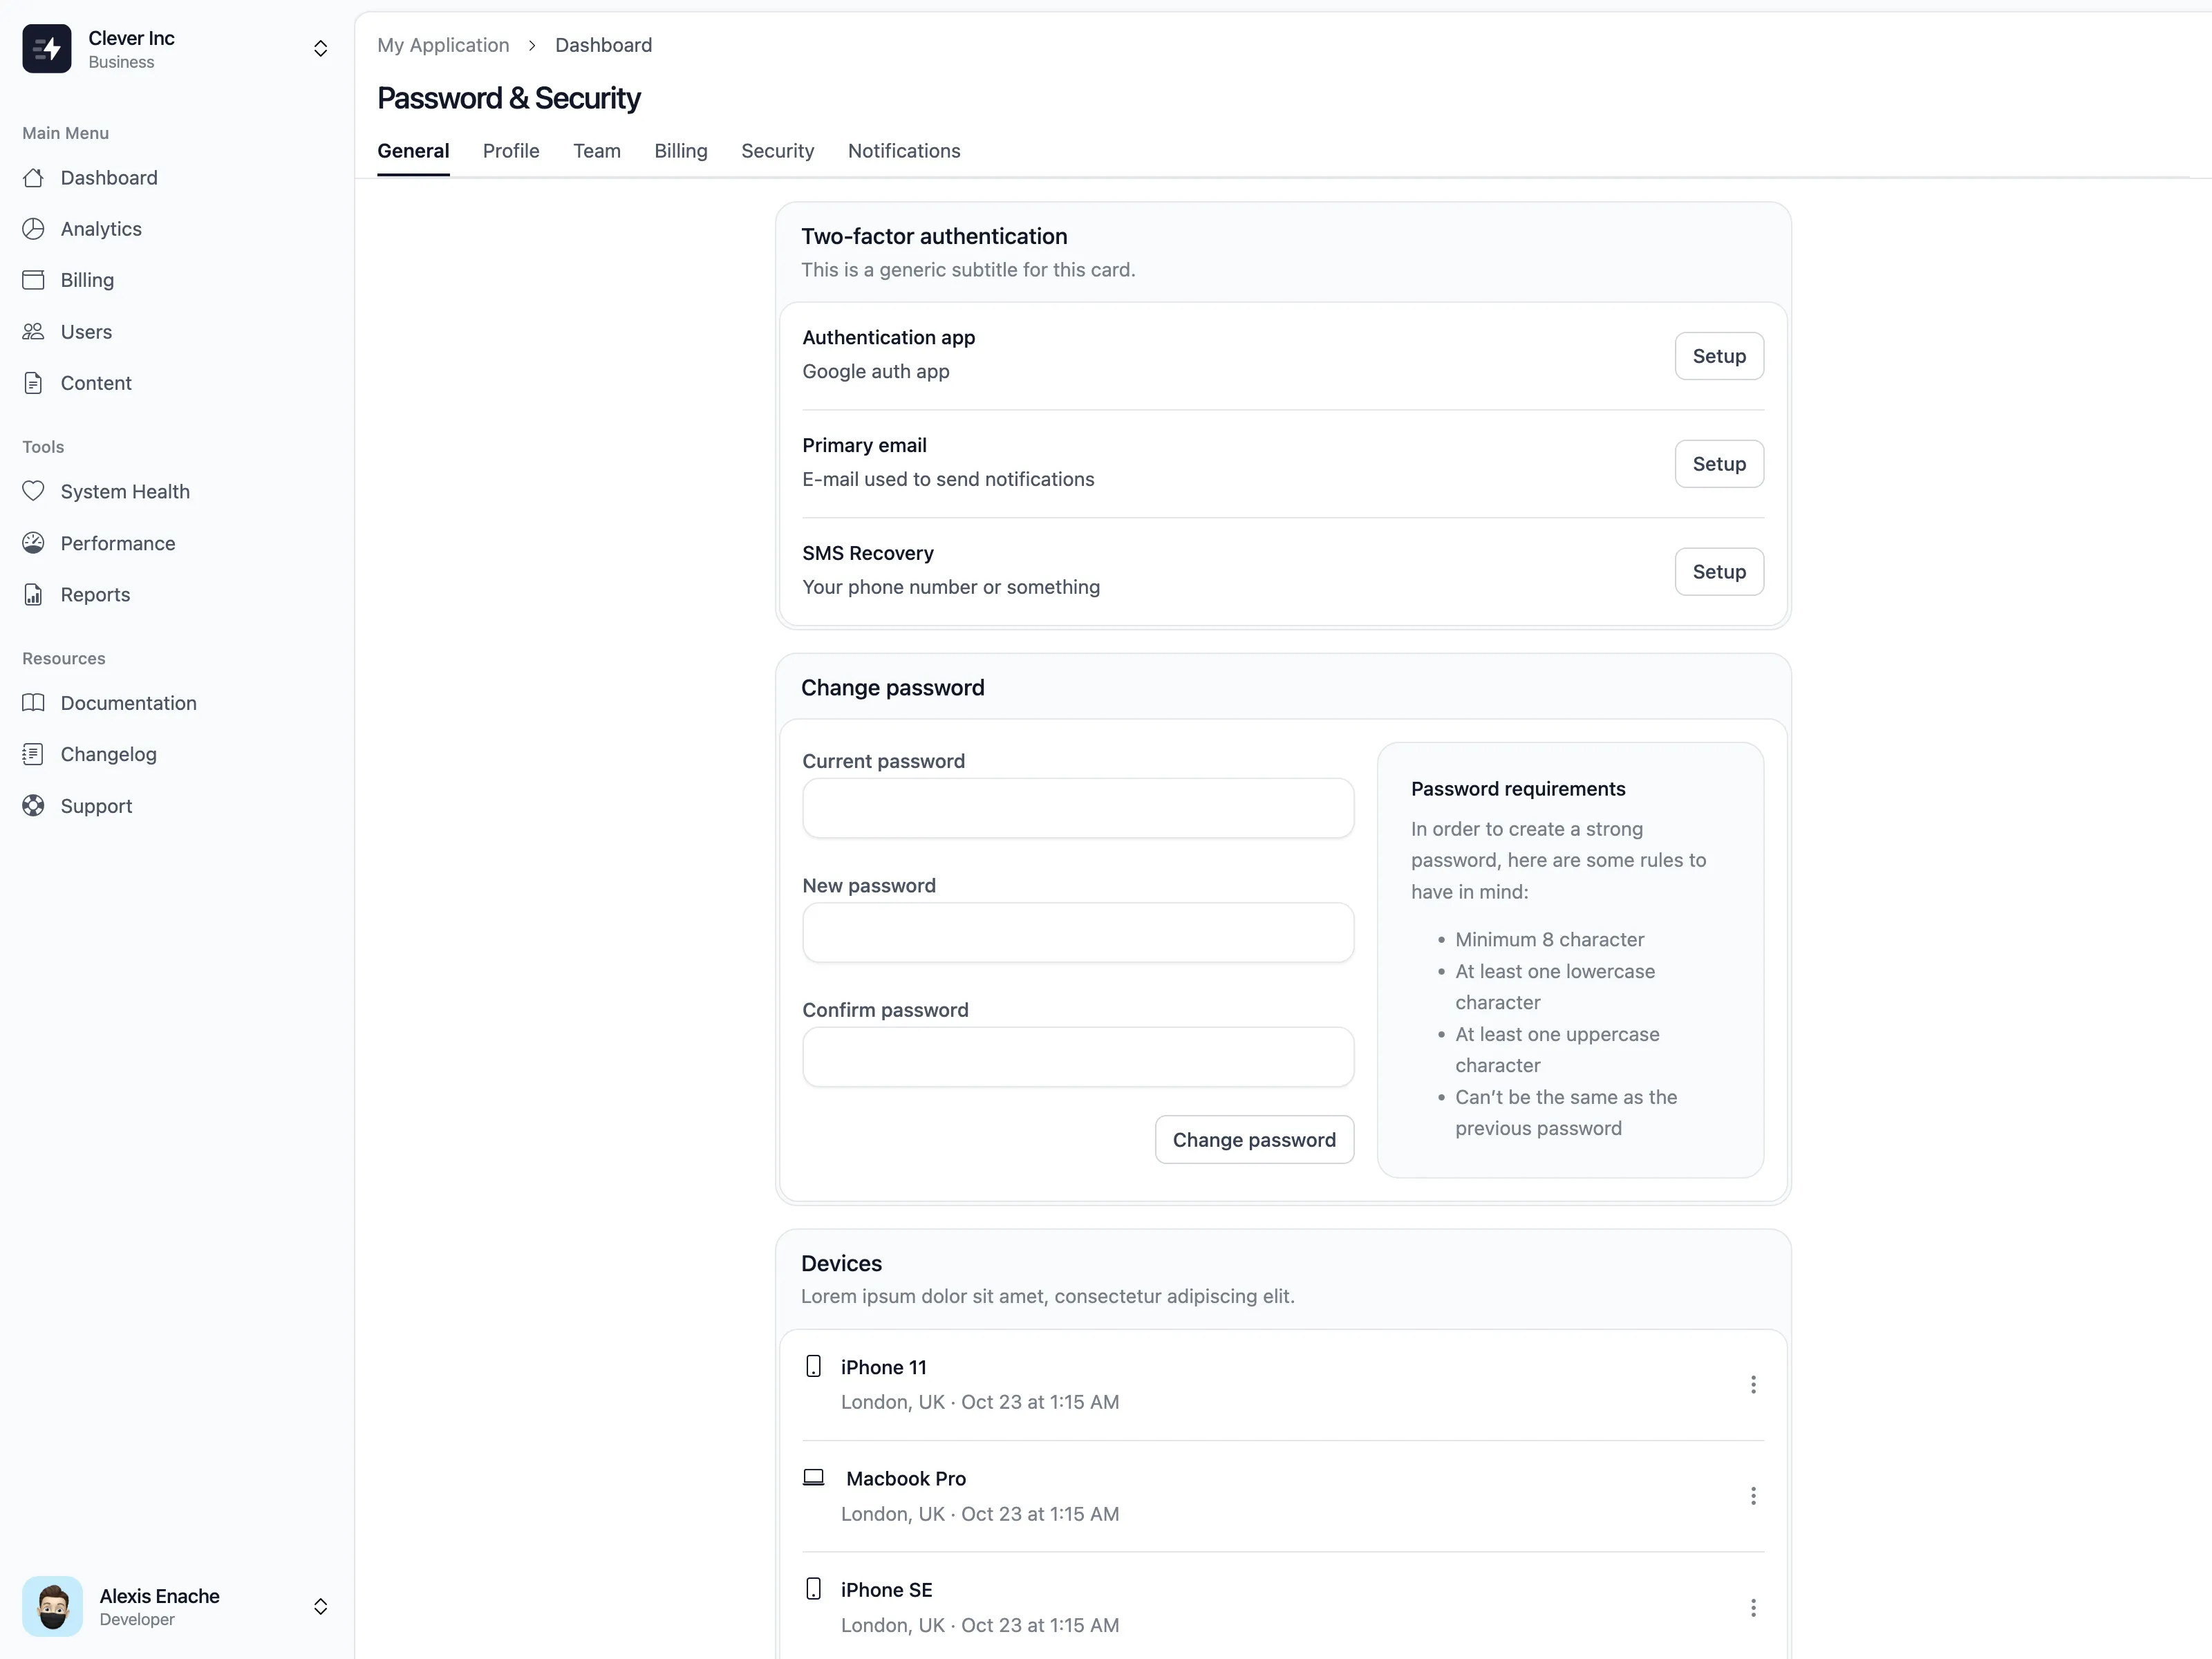2212x1659 pixels.
Task: Click the Confirm password input field
Action: [1077, 1057]
